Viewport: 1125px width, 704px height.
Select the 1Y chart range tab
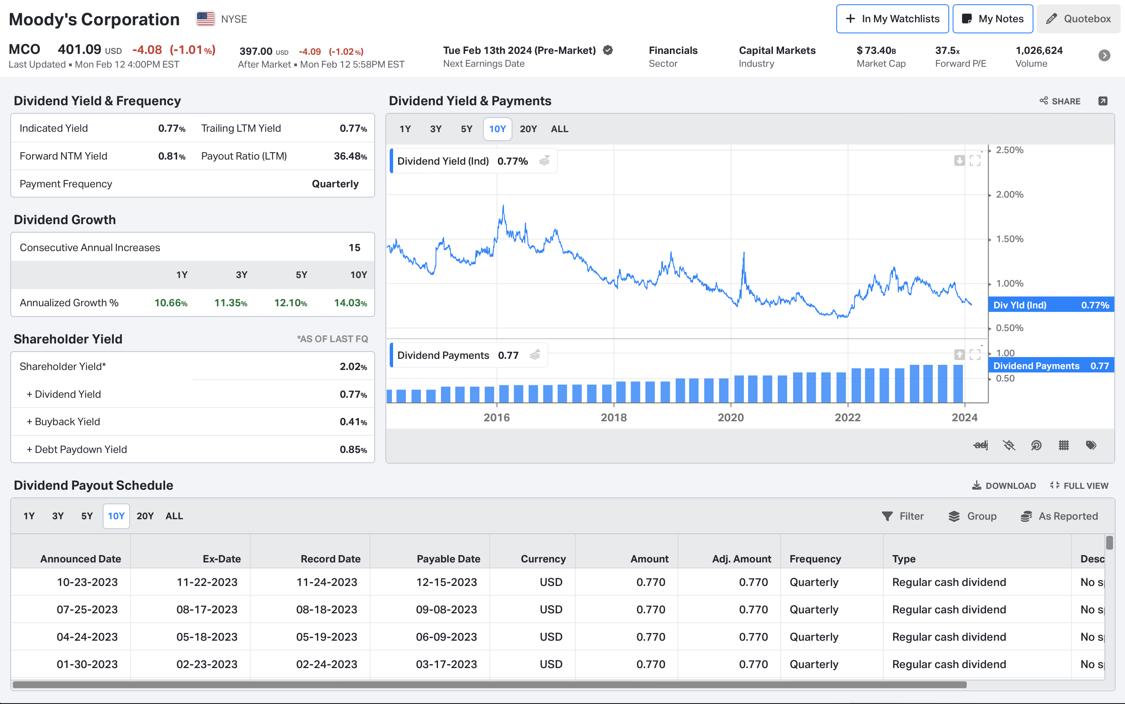pos(405,129)
